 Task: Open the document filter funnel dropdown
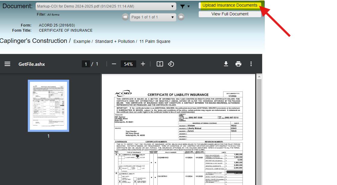(x=185, y=6)
